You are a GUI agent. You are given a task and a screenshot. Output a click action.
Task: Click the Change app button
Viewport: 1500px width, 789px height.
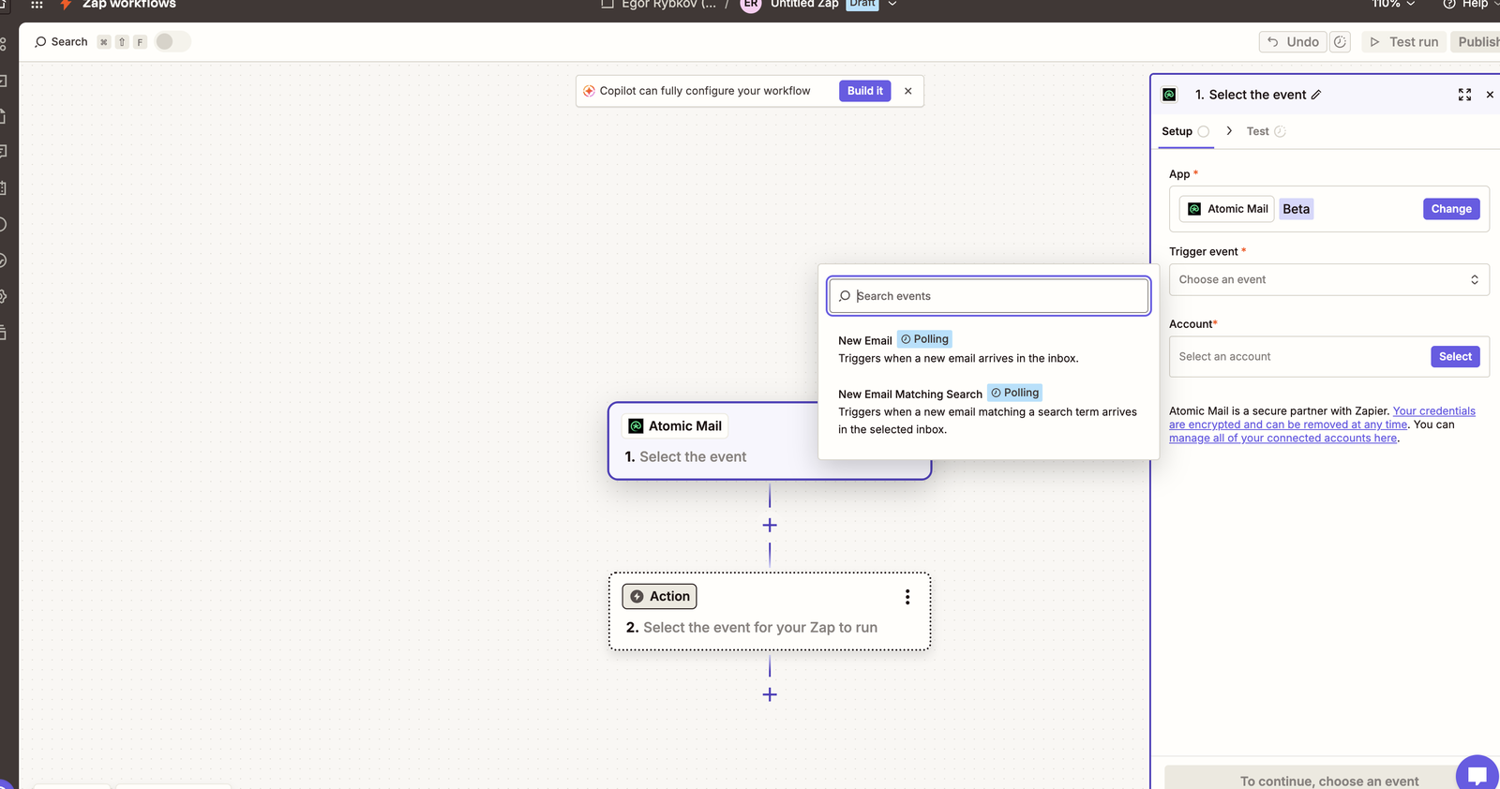(1451, 209)
